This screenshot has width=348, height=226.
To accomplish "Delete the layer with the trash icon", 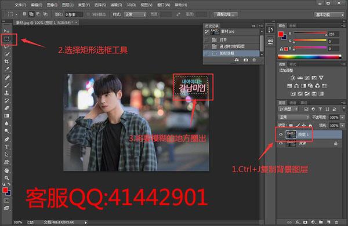I will (x=336, y=222).
